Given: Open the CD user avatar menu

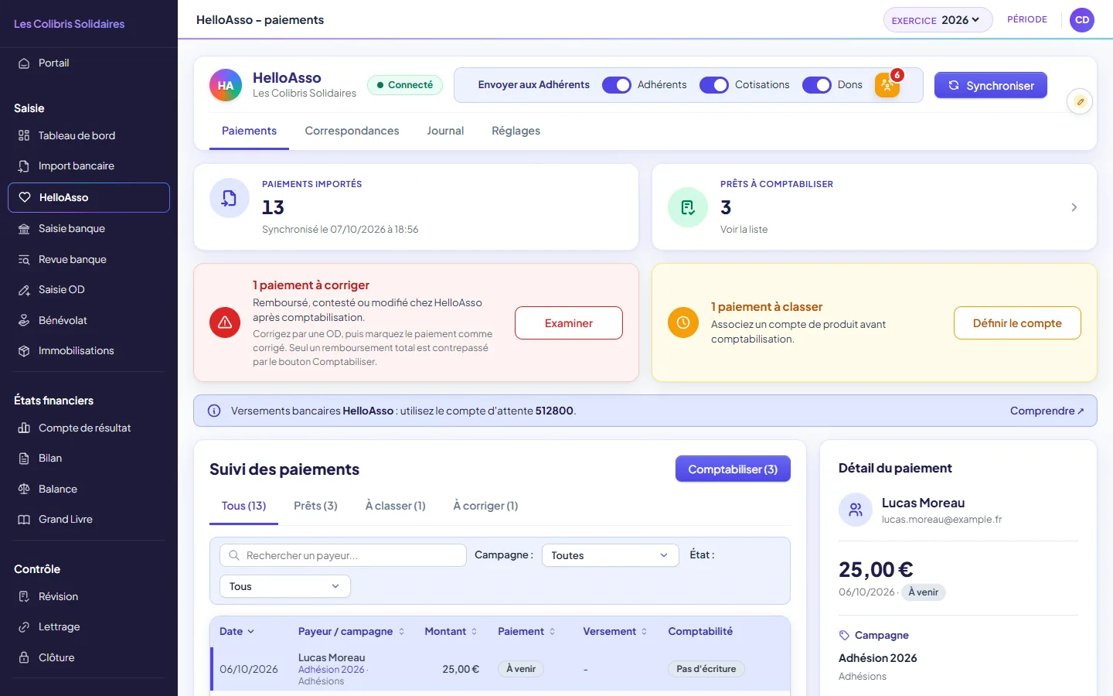Looking at the screenshot, I should point(1082,20).
